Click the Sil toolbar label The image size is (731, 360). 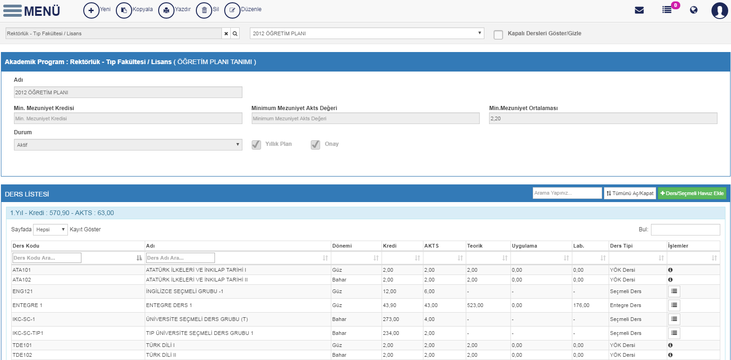(216, 9)
